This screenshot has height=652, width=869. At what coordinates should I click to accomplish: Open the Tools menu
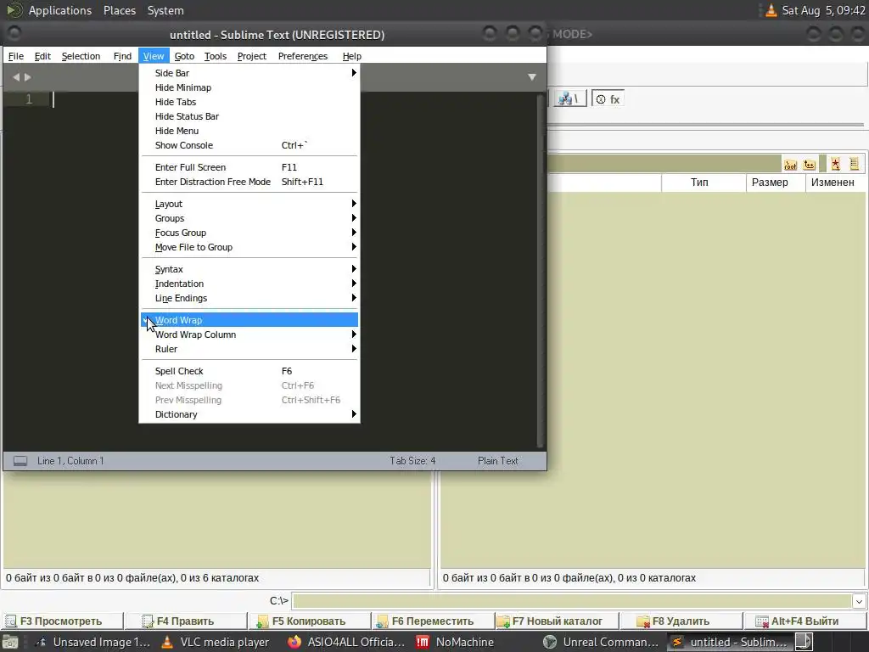point(215,56)
